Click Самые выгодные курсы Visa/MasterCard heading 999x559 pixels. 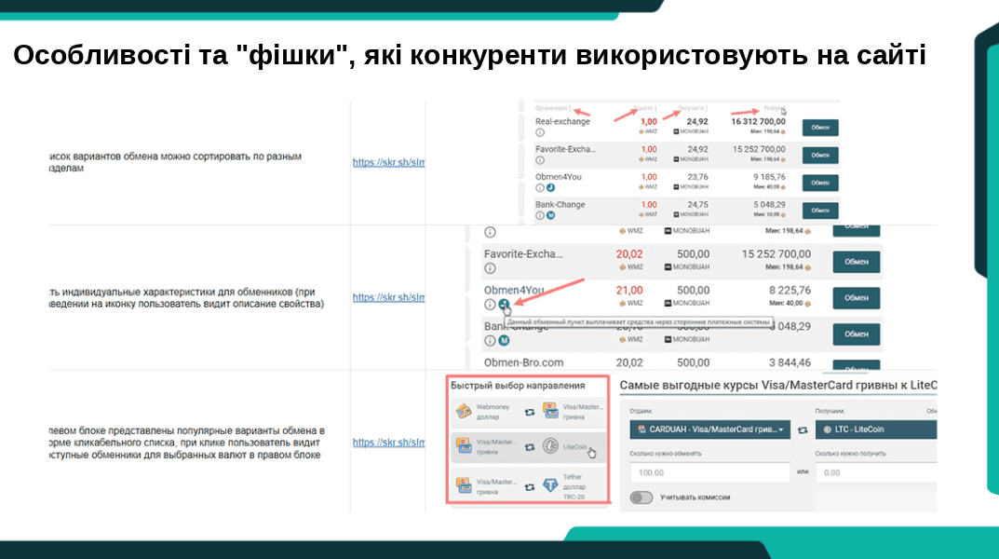pos(778,385)
